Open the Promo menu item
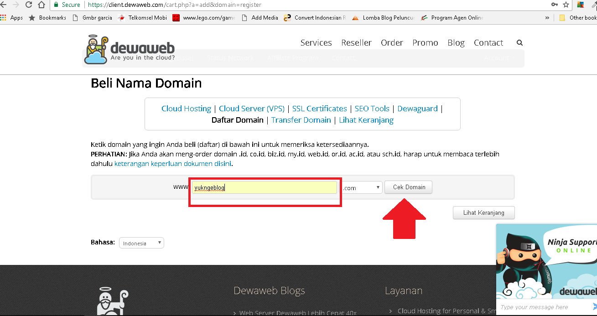The width and height of the screenshot is (597, 316). (x=425, y=42)
